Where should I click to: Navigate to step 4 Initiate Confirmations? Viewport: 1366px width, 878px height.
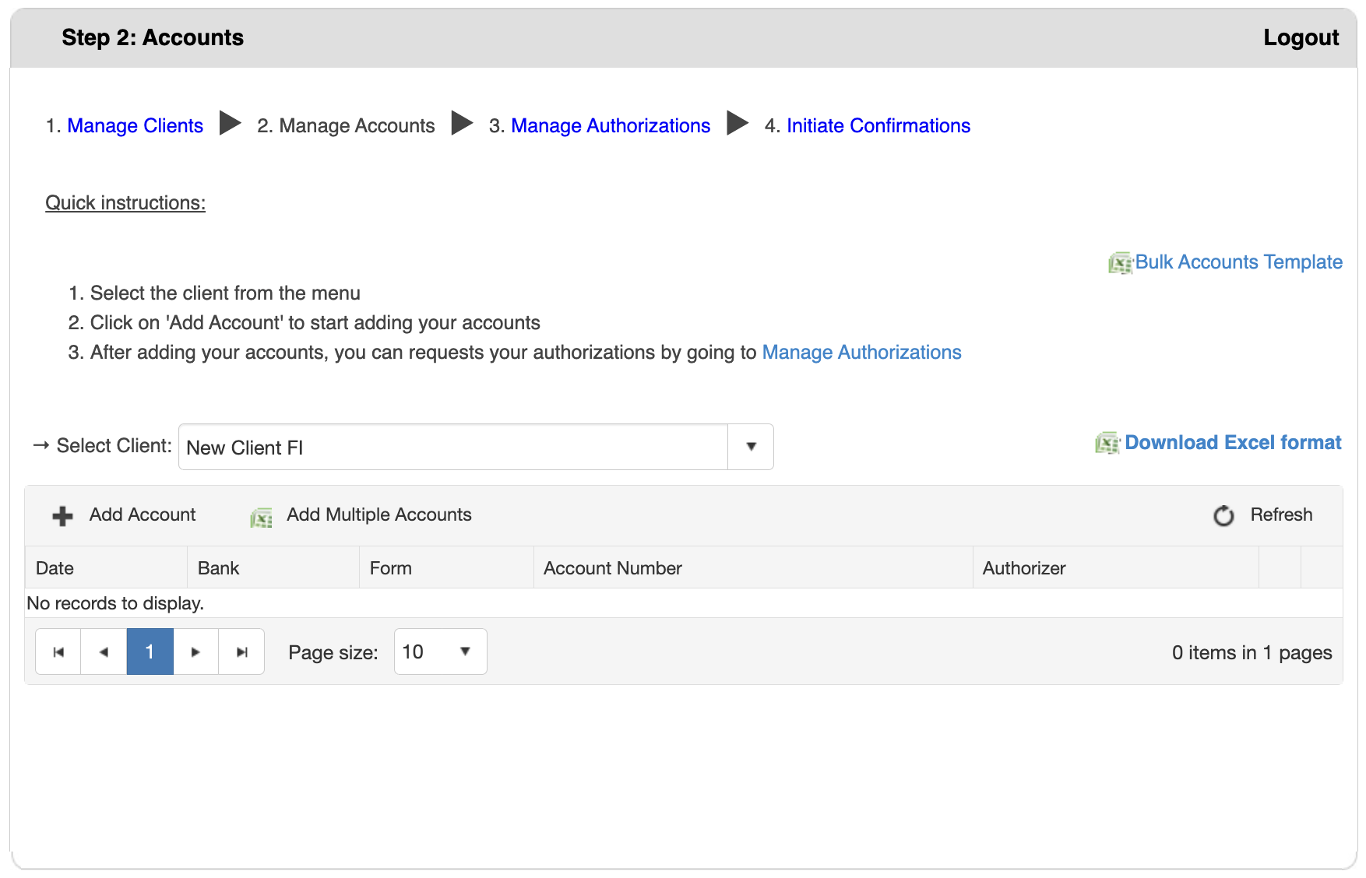pos(878,125)
